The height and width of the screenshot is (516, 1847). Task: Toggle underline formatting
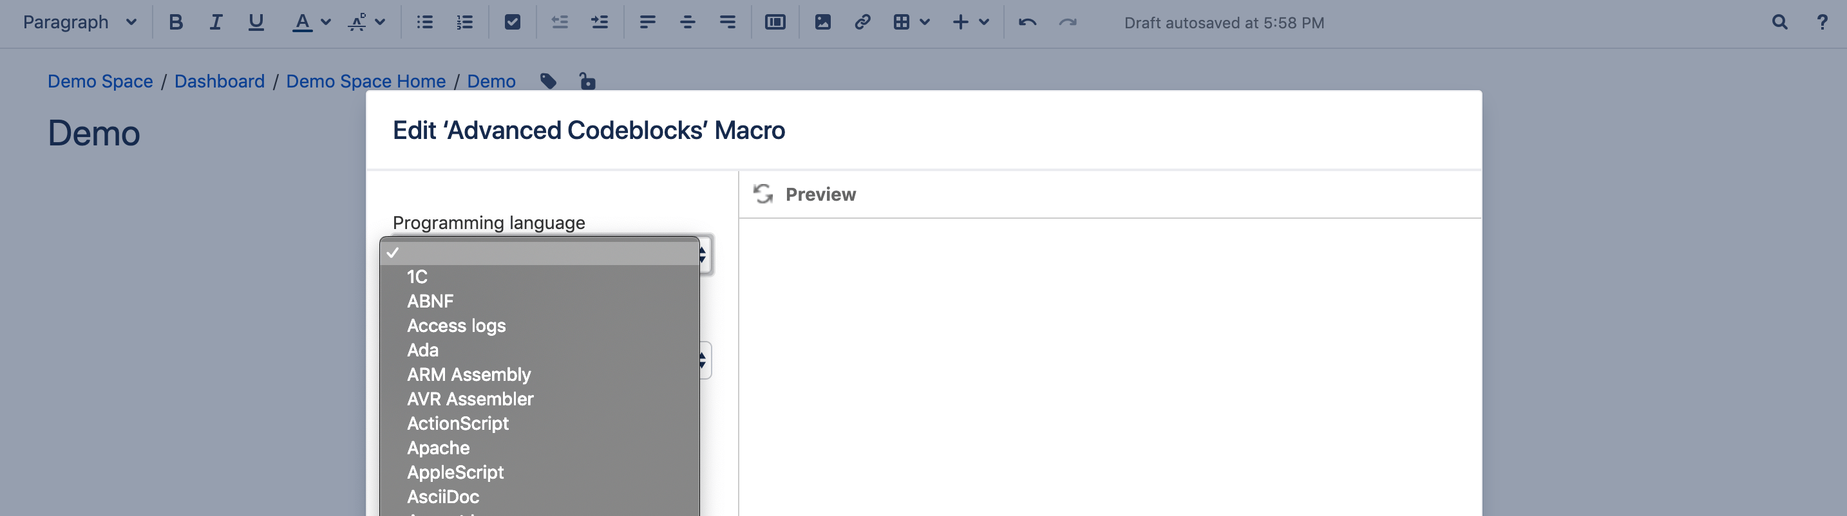coord(256,23)
